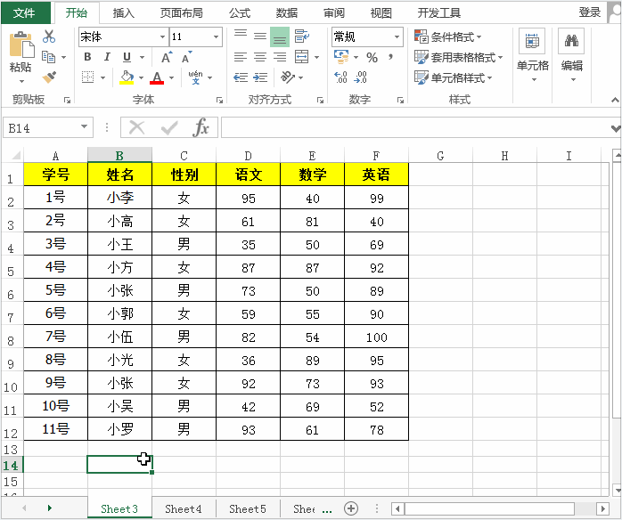This screenshot has height=520, width=622.
Task: Switch to the 公式 Formulas tab
Action: point(240,13)
